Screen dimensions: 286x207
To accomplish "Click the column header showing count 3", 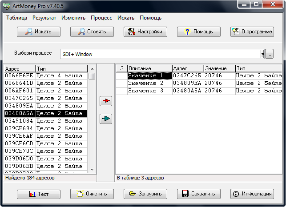I will point(121,68).
